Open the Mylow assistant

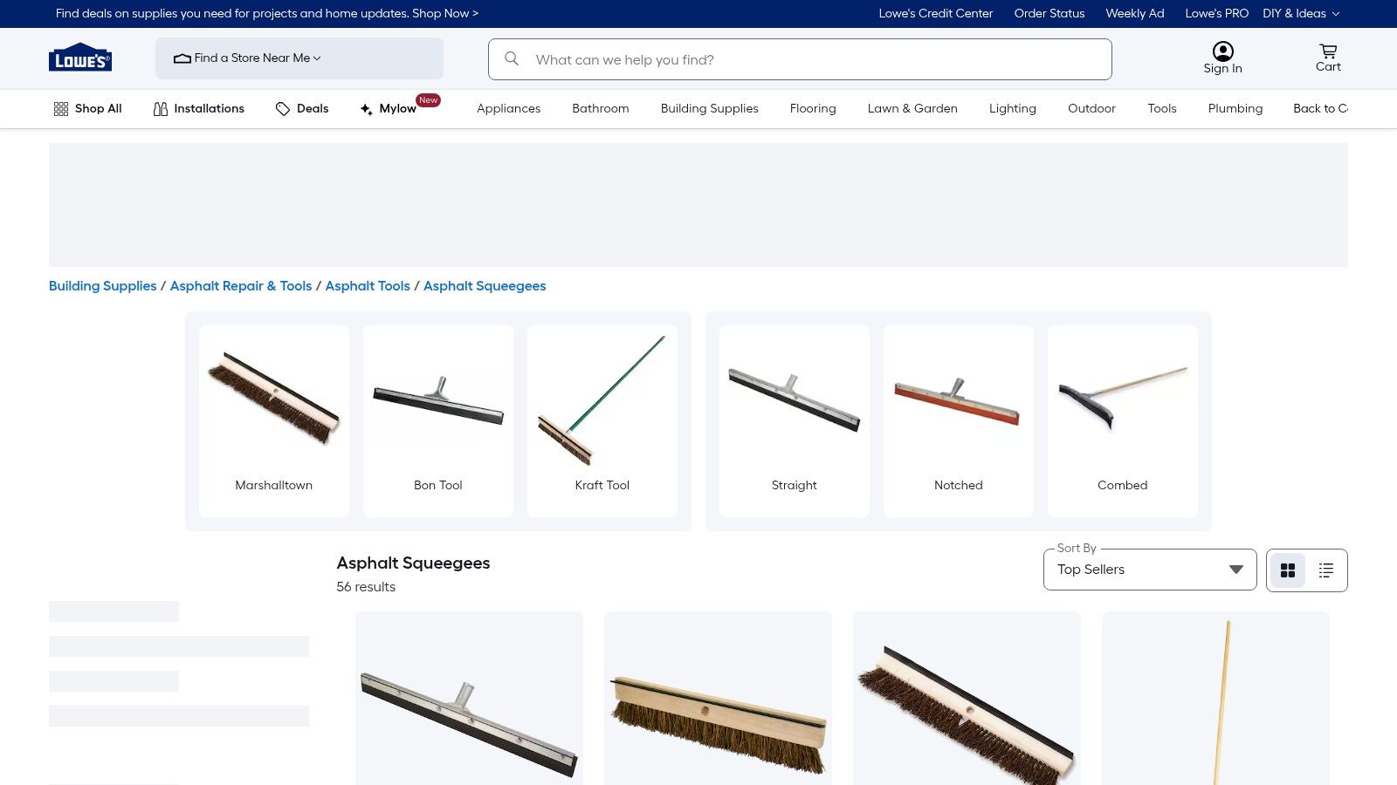point(392,108)
